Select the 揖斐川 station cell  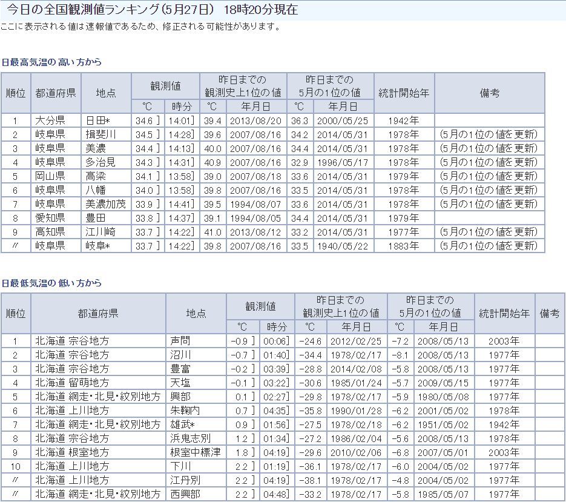[100, 134]
